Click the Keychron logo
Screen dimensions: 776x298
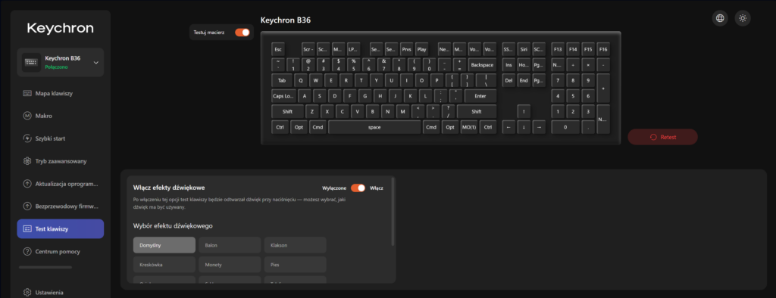coord(61,28)
